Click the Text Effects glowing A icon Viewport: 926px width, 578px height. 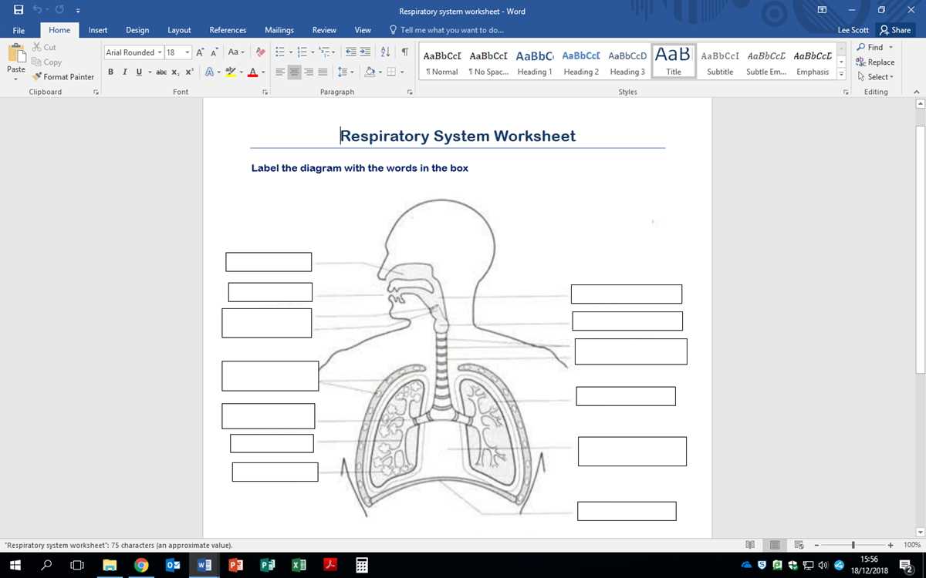tap(209, 72)
